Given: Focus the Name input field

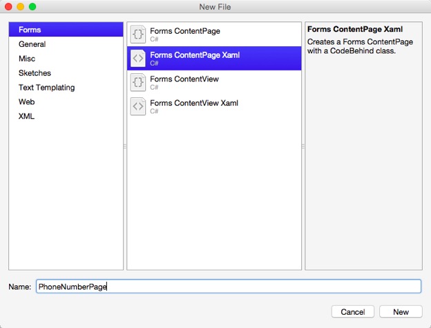Looking at the screenshot, I should (229, 287).
